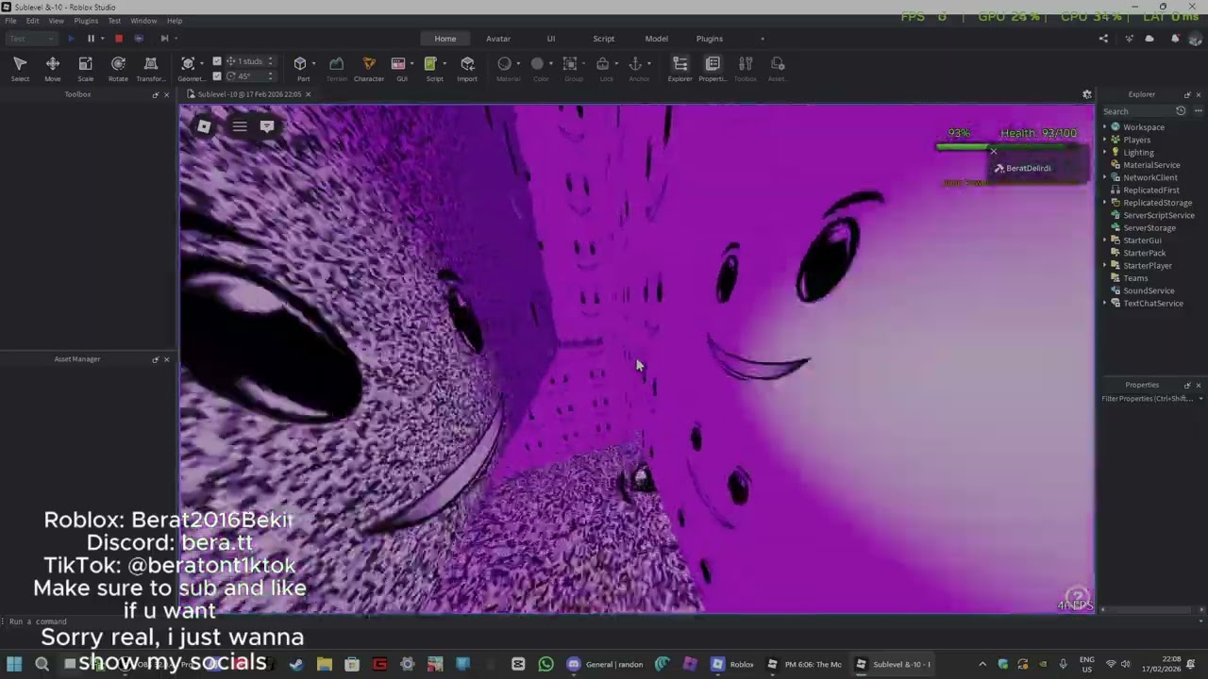Expand the Workspace node
The width and height of the screenshot is (1208, 679).
click(x=1105, y=127)
